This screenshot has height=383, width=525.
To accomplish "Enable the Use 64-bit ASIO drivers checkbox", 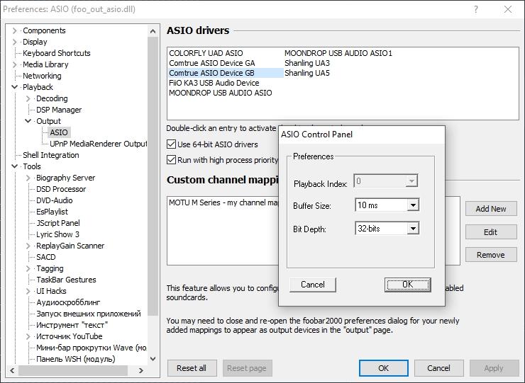I will click(x=172, y=144).
